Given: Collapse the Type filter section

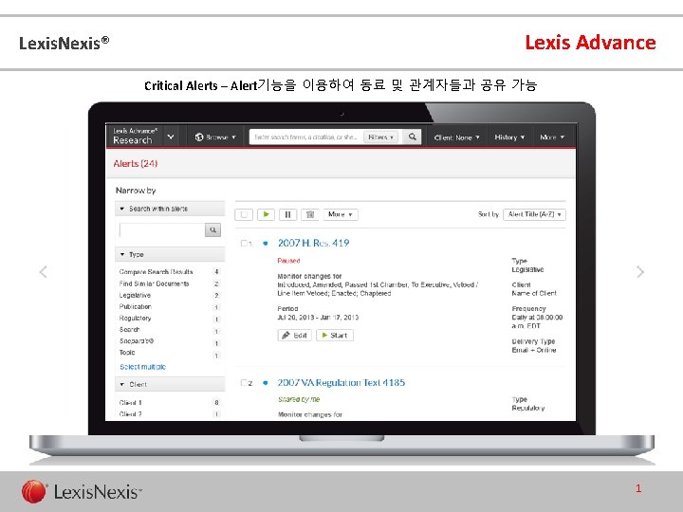Looking at the screenshot, I should tap(170, 254).
